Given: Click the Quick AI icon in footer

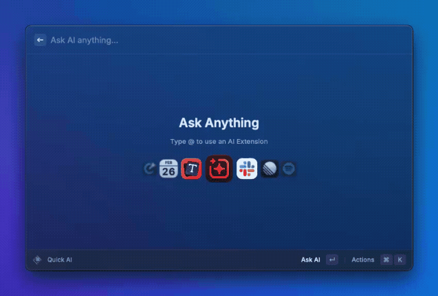Looking at the screenshot, I should [38, 260].
